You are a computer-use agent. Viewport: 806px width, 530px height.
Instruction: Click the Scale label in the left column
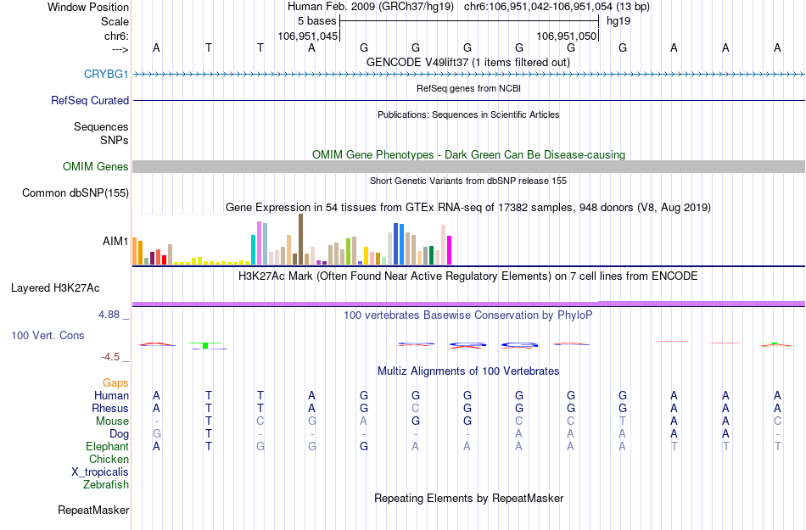pos(115,21)
